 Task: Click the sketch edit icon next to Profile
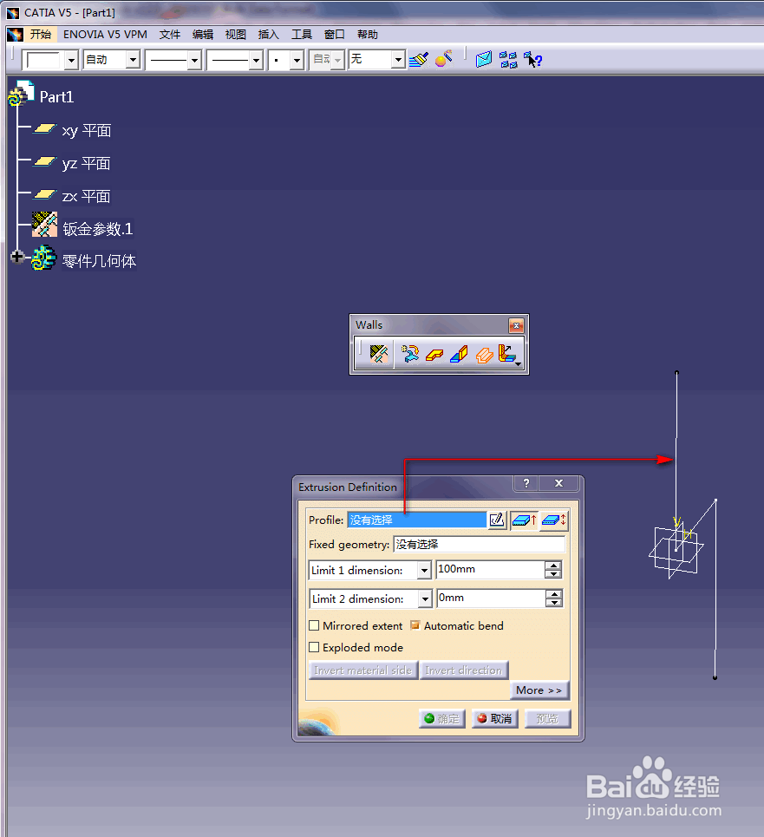[x=497, y=520]
